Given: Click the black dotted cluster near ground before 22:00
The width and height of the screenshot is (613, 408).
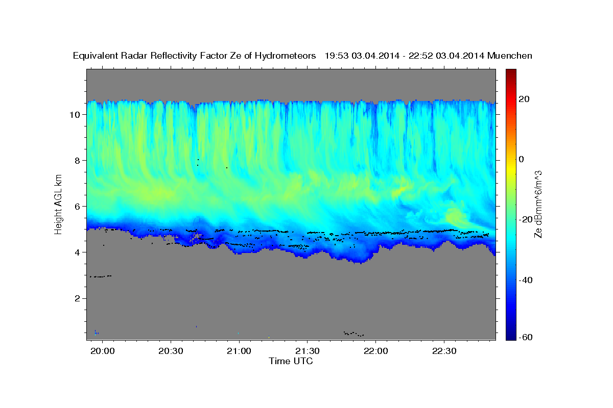Looking at the screenshot, I should (x=353, y=334).
